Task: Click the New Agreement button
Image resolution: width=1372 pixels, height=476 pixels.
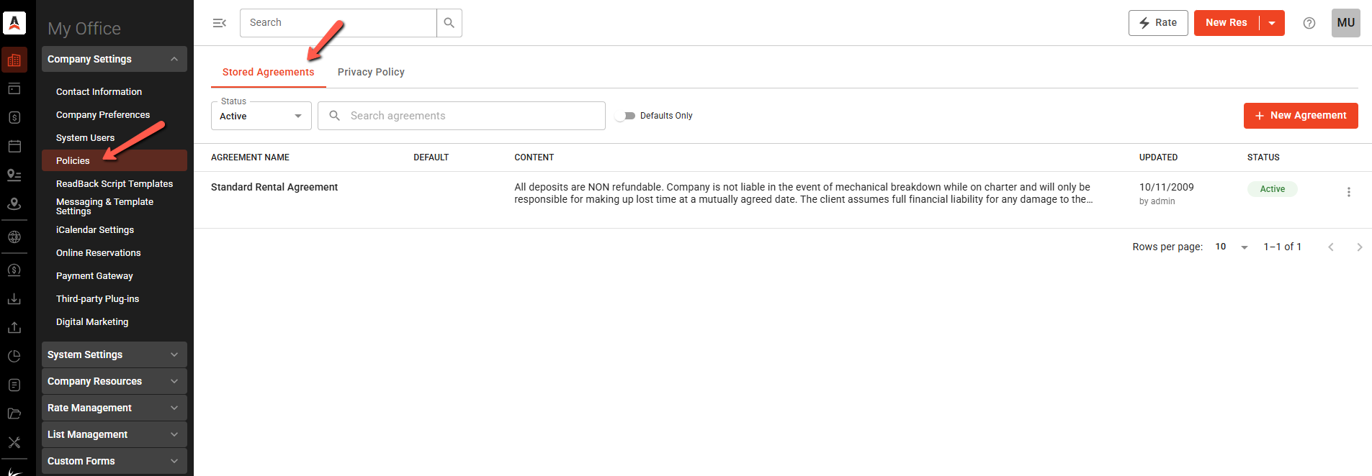Action: pos(1301,116)
